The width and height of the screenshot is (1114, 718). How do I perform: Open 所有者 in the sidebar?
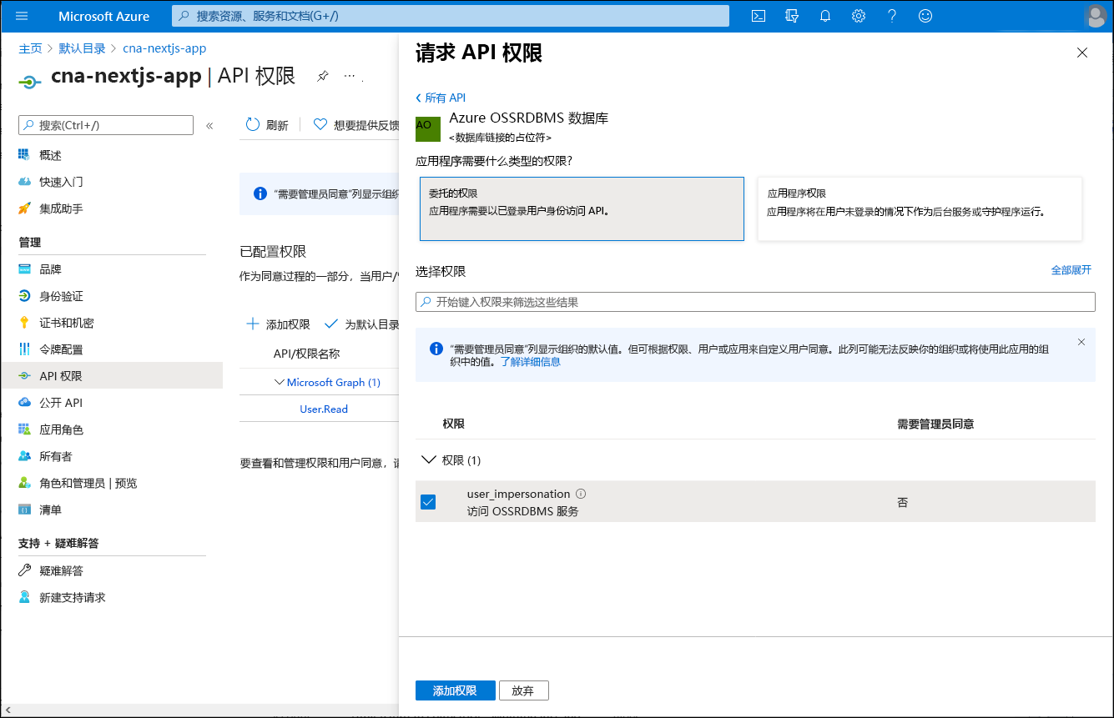tap(56, 456)
